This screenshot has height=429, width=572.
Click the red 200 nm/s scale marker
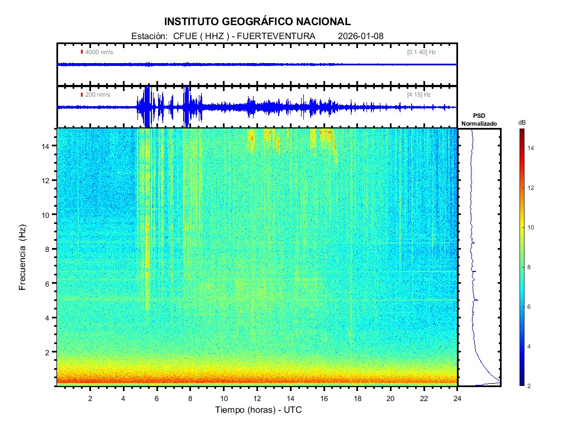pos(82,95)
